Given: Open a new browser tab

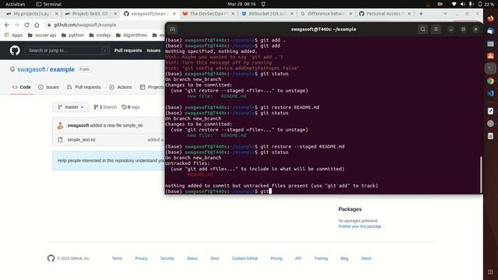Looking at the screenshot, I should coord(421,14).
